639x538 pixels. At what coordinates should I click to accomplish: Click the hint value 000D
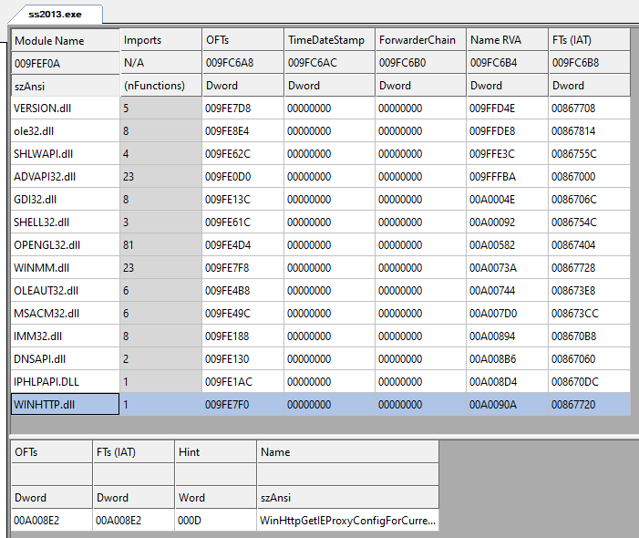point(215,521)
